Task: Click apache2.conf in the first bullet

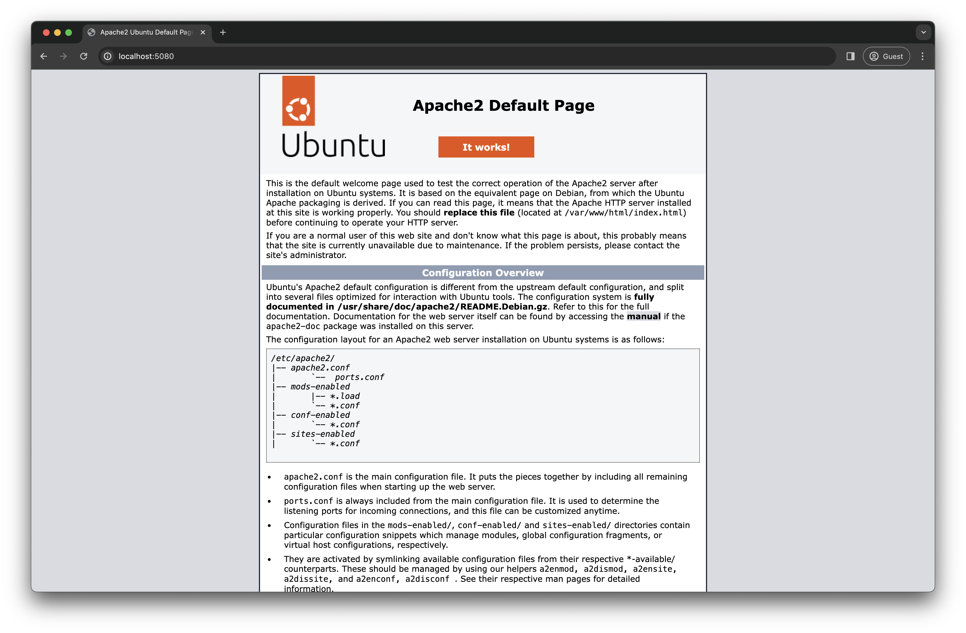Action: click(313, 477)
